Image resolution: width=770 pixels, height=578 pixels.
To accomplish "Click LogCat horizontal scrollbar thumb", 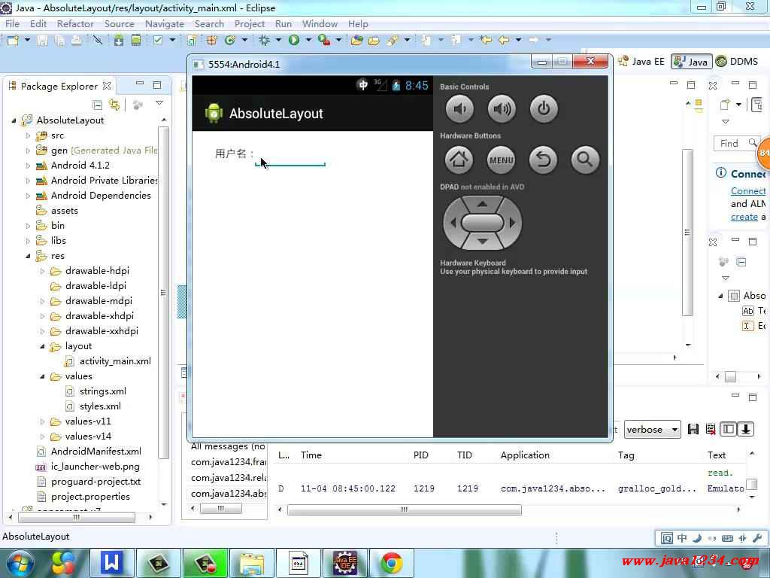I will [404, 510].
